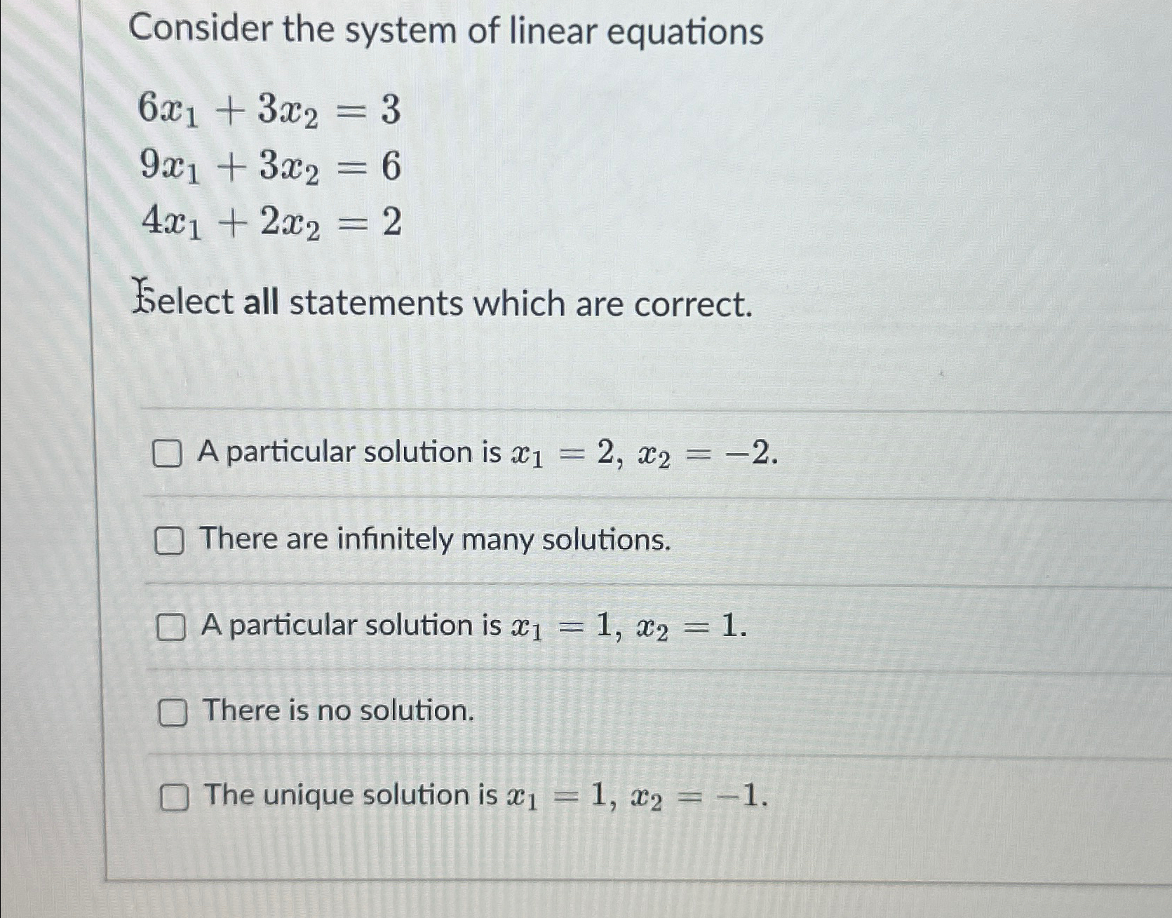The height and width of the screenshot is (918, 1172).
Task: Check 'There is no solution' option
Action: coord(173,713)
